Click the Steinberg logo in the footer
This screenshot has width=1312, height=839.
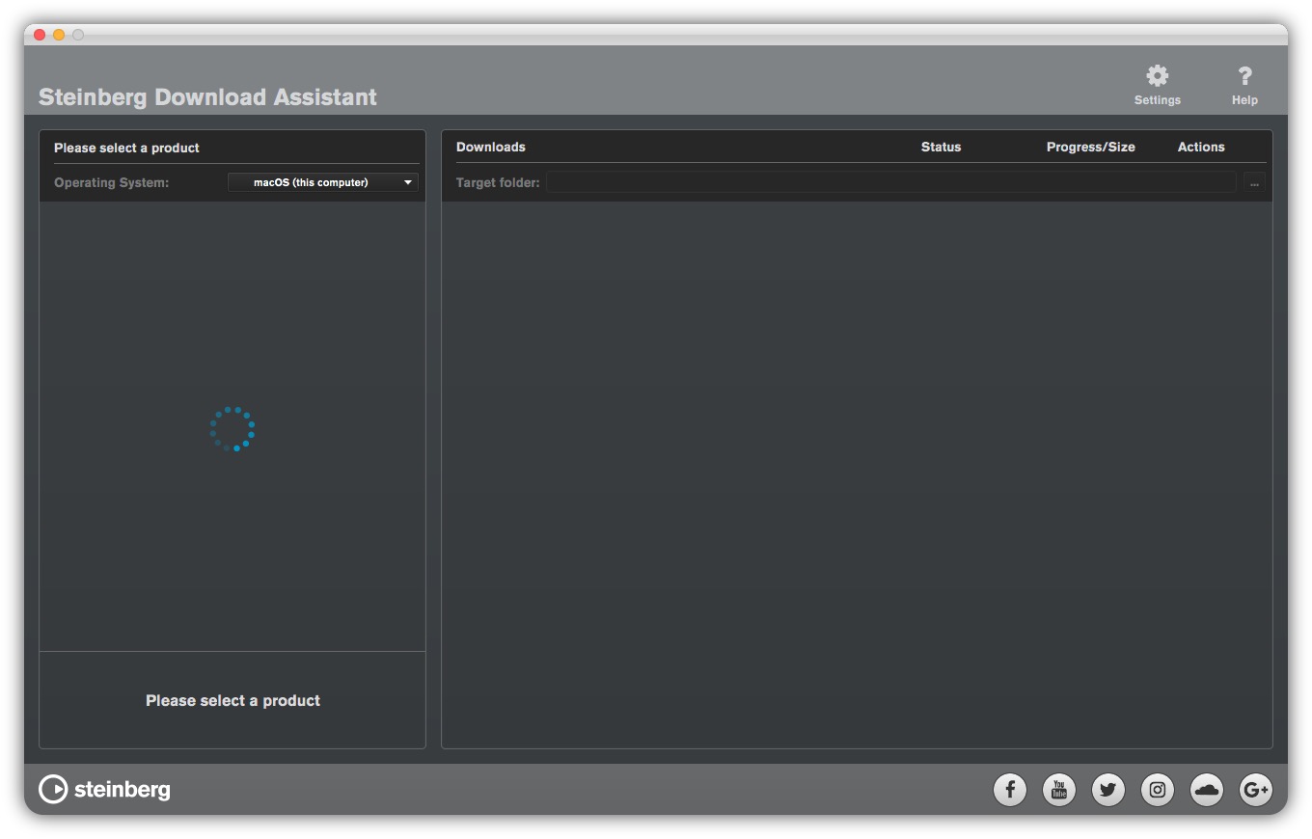104,790
